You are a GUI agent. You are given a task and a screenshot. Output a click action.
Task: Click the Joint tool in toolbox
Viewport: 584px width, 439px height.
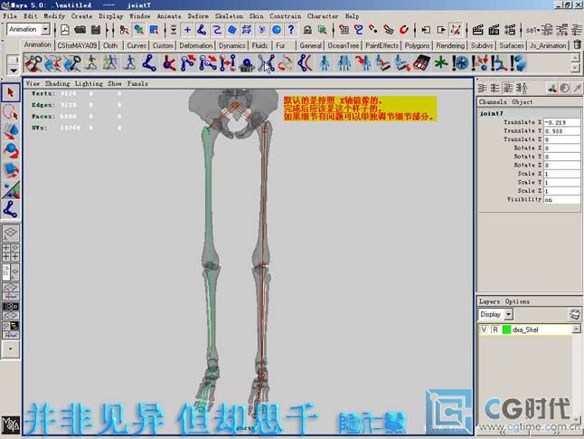point(11,209)
